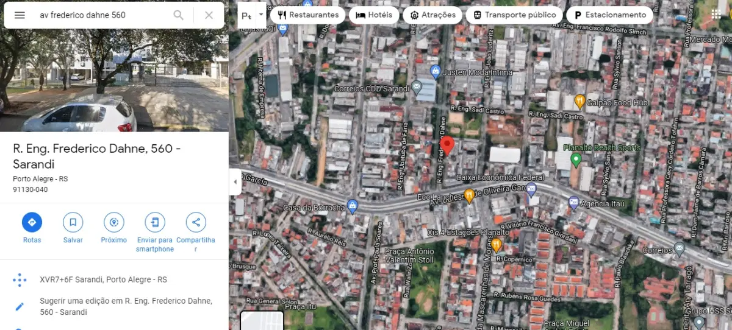Open the hamburger main menu

click(20, 15)
